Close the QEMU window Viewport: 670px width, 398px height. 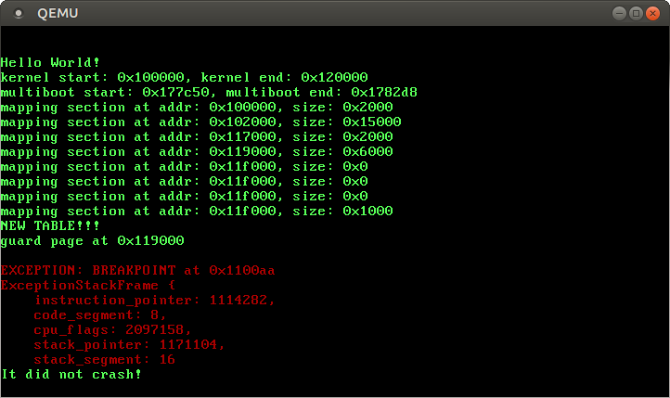[x=652, y=13]
